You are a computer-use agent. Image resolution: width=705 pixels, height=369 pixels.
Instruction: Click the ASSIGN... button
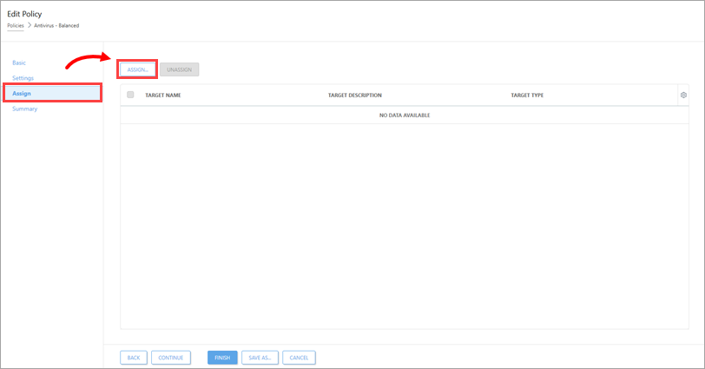[x=137, y=69]
